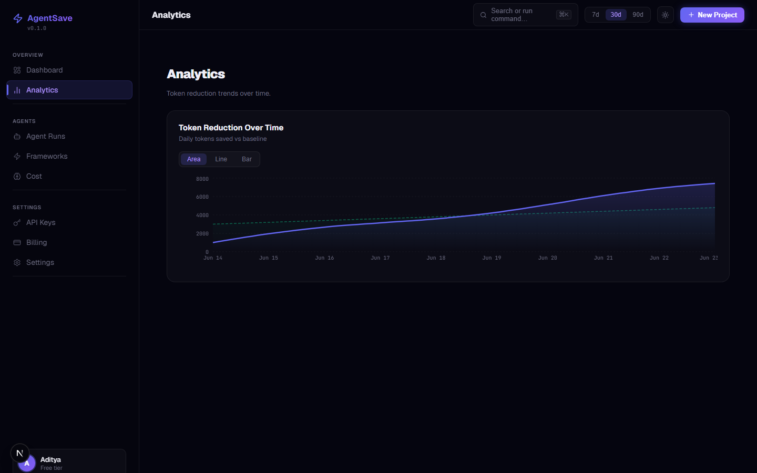This screenshot has height=473, width=757.
Task: Click the Cost dollar icon
Action: click(17, 176)
